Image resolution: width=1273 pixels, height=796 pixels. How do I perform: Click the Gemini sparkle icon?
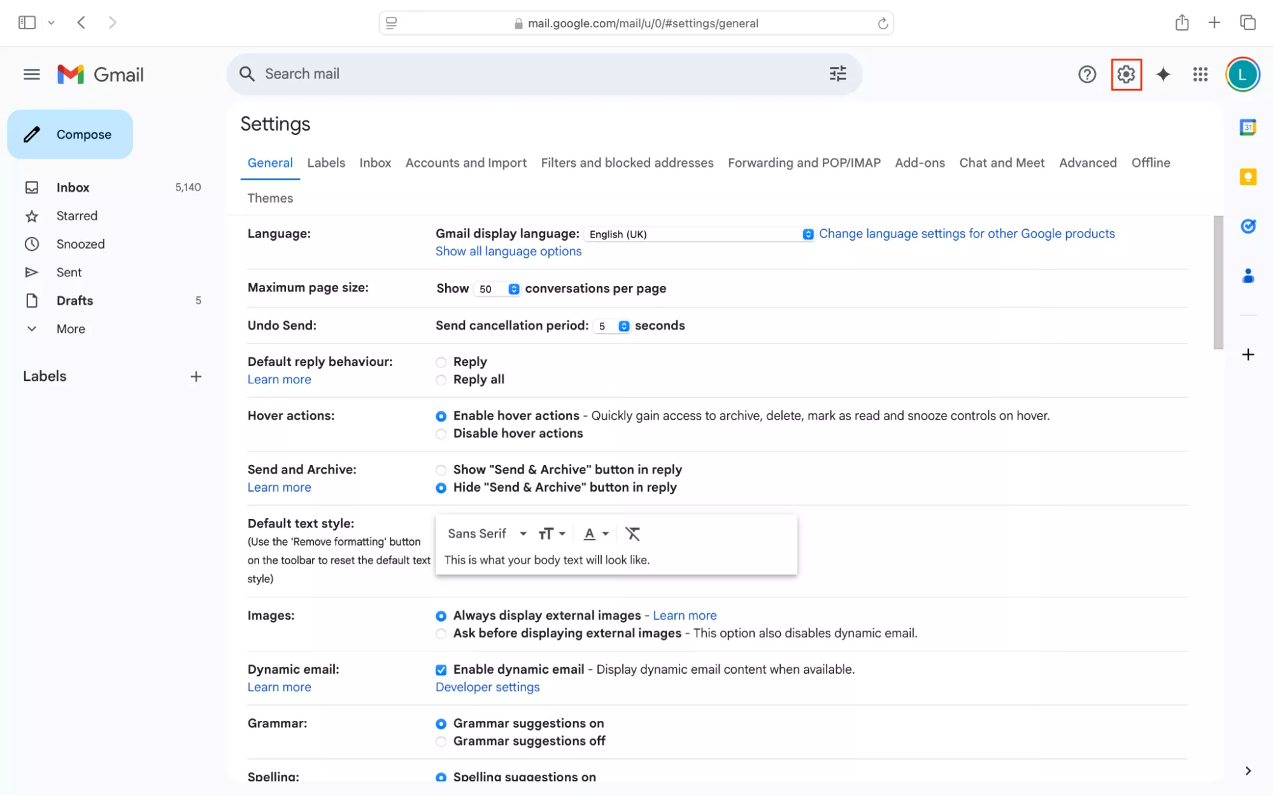[1163, 75]
